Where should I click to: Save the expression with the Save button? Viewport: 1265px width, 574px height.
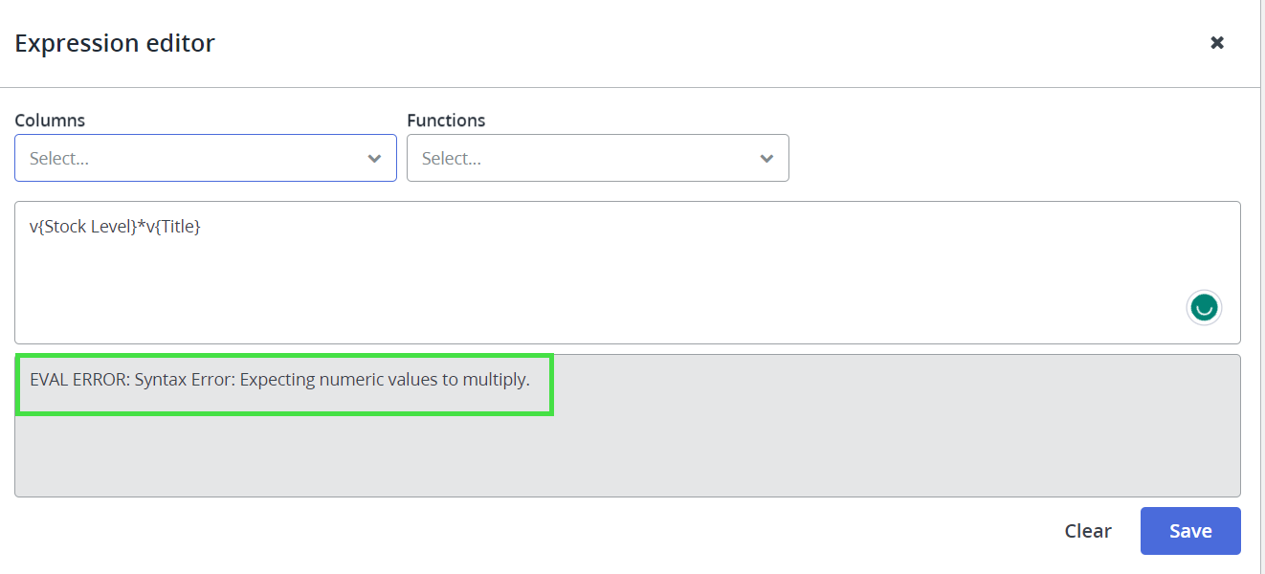1190,531
